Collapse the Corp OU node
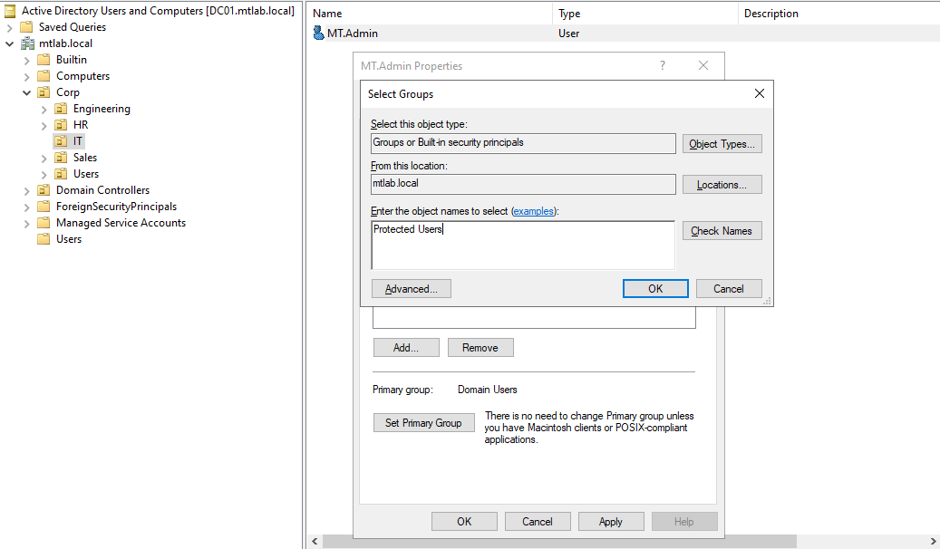This screenshot has width=940, height=549. (26, 93)
